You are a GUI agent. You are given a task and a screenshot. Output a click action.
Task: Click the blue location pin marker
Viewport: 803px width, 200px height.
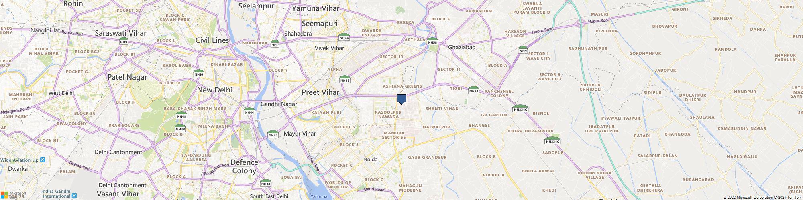coord(401,99)
